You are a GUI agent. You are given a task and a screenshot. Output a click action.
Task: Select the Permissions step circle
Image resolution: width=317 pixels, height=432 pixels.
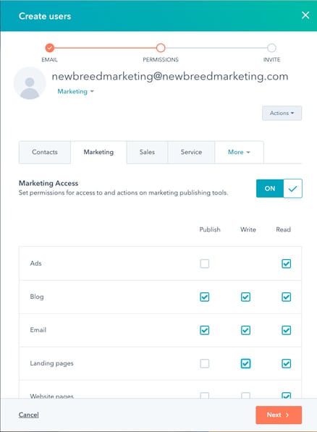[x=161, y=48]
